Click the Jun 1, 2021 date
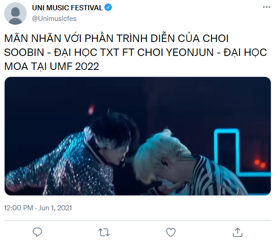This screenshot has width=275, height=242. 55,208
